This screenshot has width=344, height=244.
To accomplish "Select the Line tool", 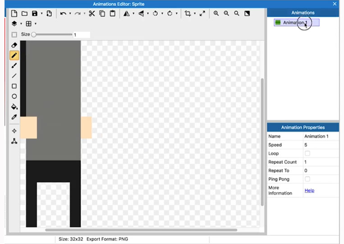I will pos(14,76).
